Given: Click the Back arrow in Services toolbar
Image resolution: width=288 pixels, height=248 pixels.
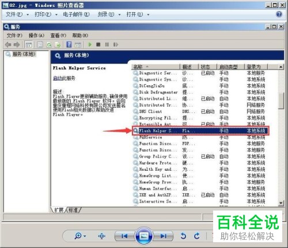Looking at the screenshot, I should coord(8,44).
